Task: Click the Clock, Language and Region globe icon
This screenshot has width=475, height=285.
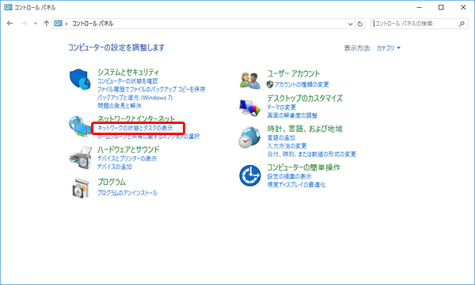Action: tap(249, 137)
